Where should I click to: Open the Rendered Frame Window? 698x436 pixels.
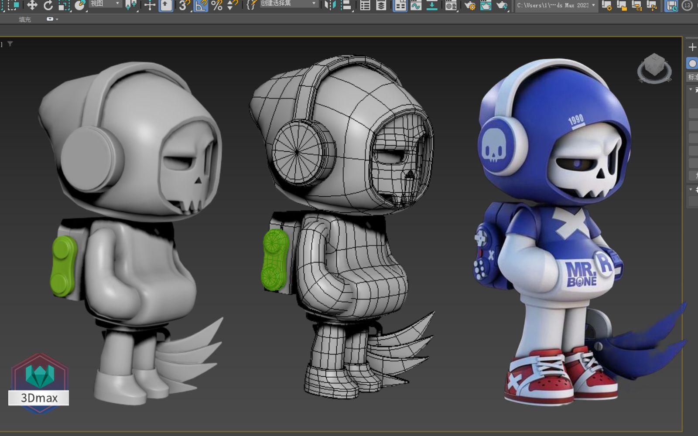click(486, 5)
